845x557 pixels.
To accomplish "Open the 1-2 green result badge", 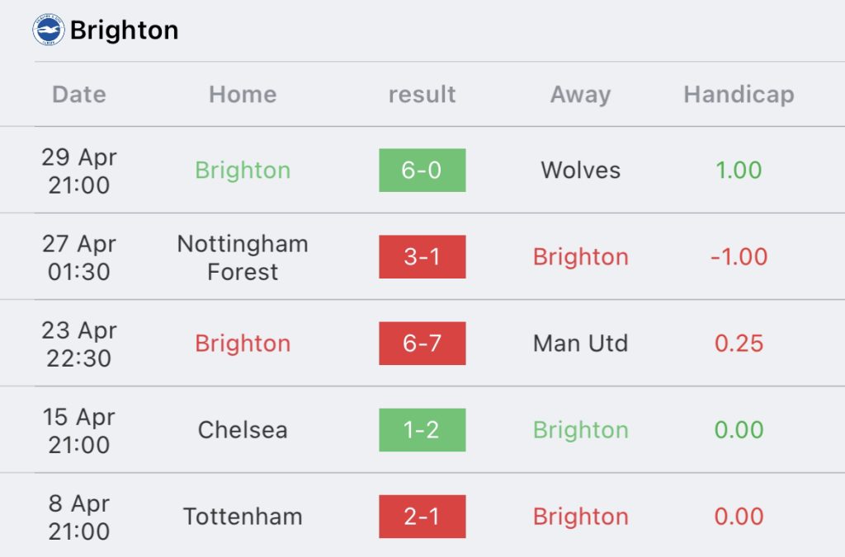I will (422, 430).
